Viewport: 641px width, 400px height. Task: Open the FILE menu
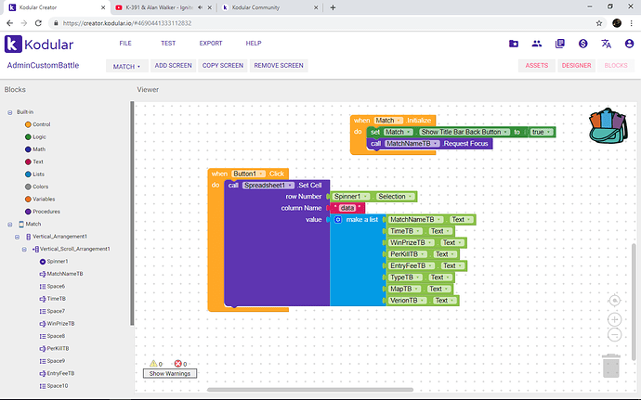pyautogui.click(x=125, y=44)
